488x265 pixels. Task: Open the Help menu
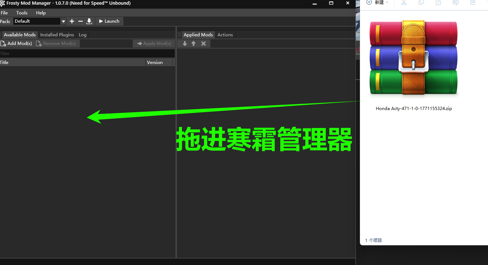tap(41, 13)
